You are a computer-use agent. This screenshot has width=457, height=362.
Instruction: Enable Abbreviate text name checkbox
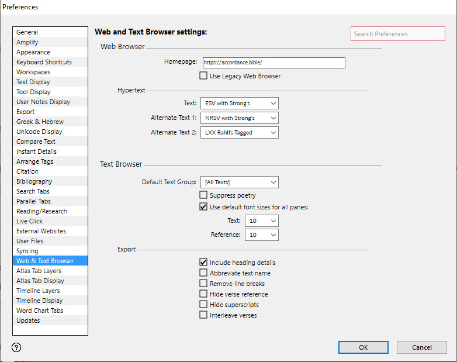[x=203, y=273]
